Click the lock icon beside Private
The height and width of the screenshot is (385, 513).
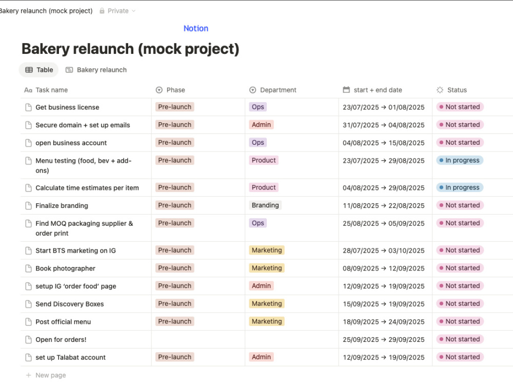pyautogui.click(x=102, y=11)
